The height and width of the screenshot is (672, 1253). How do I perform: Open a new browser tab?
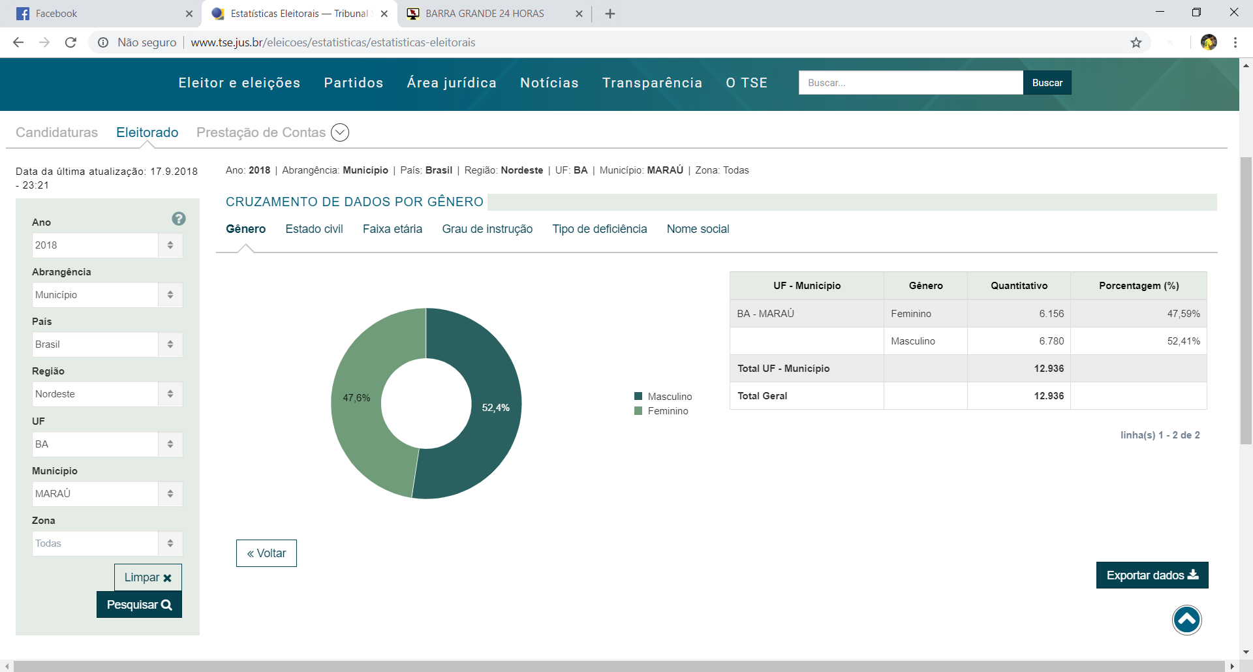point(610,14)
